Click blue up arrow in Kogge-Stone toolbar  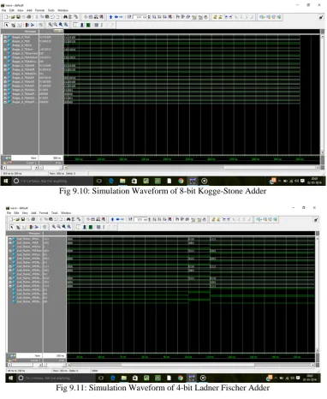(110, 17)
